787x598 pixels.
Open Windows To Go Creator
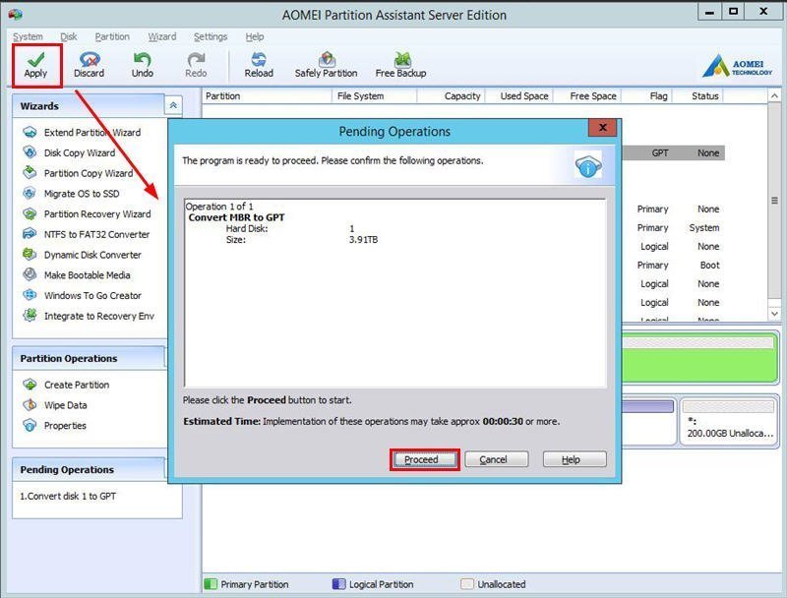(92, 295)
